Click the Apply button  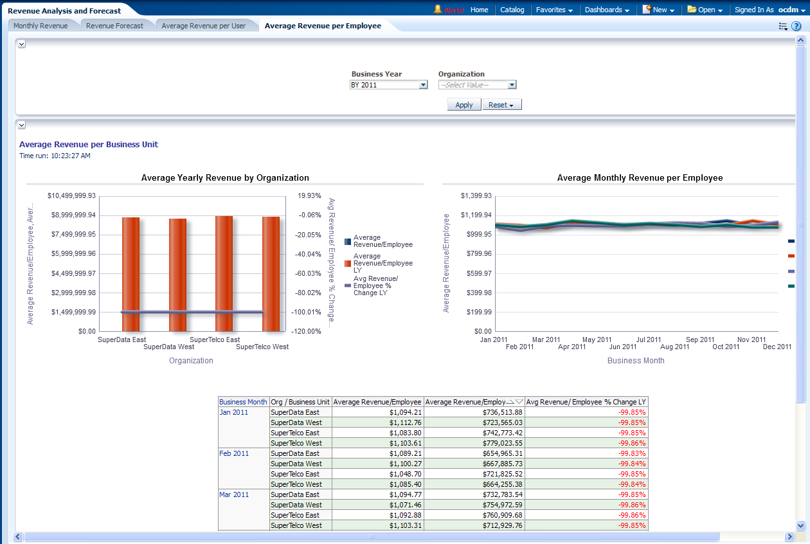[464, 105]
